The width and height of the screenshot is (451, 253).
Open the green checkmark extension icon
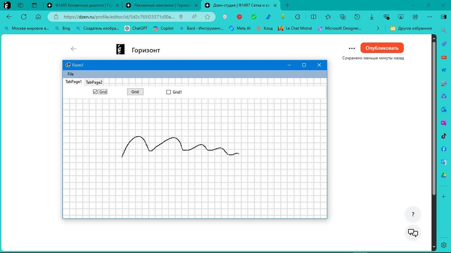click(x=254, y=17)
